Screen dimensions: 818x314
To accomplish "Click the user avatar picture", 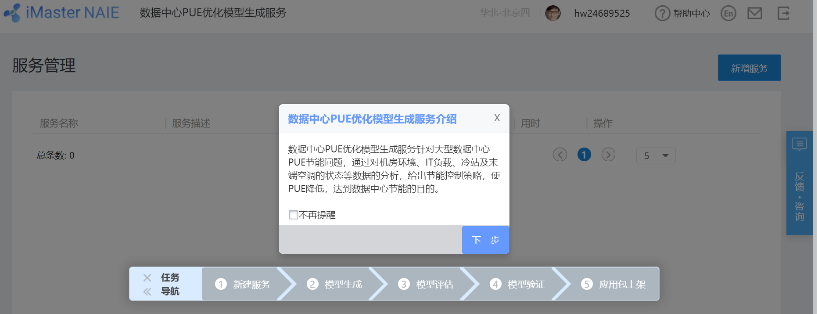I will 553,13.
